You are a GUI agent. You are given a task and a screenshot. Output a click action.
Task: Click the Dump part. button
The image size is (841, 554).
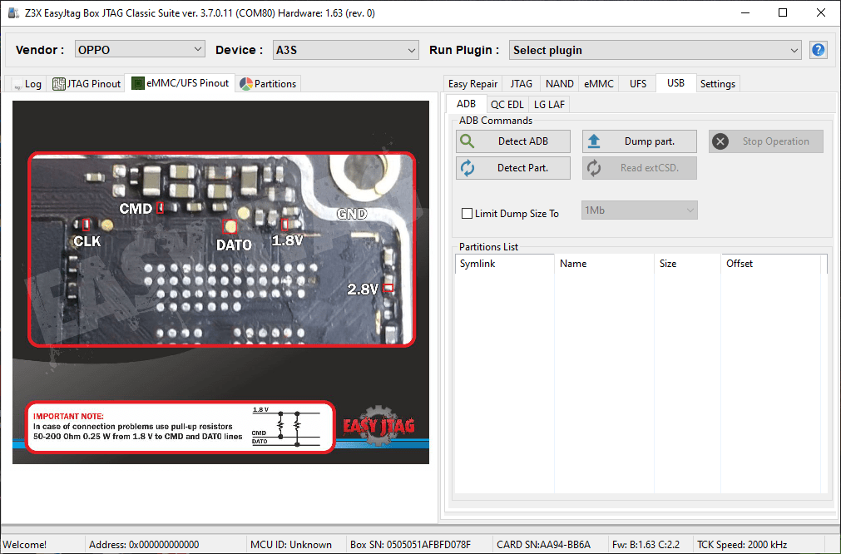point(640,141)
